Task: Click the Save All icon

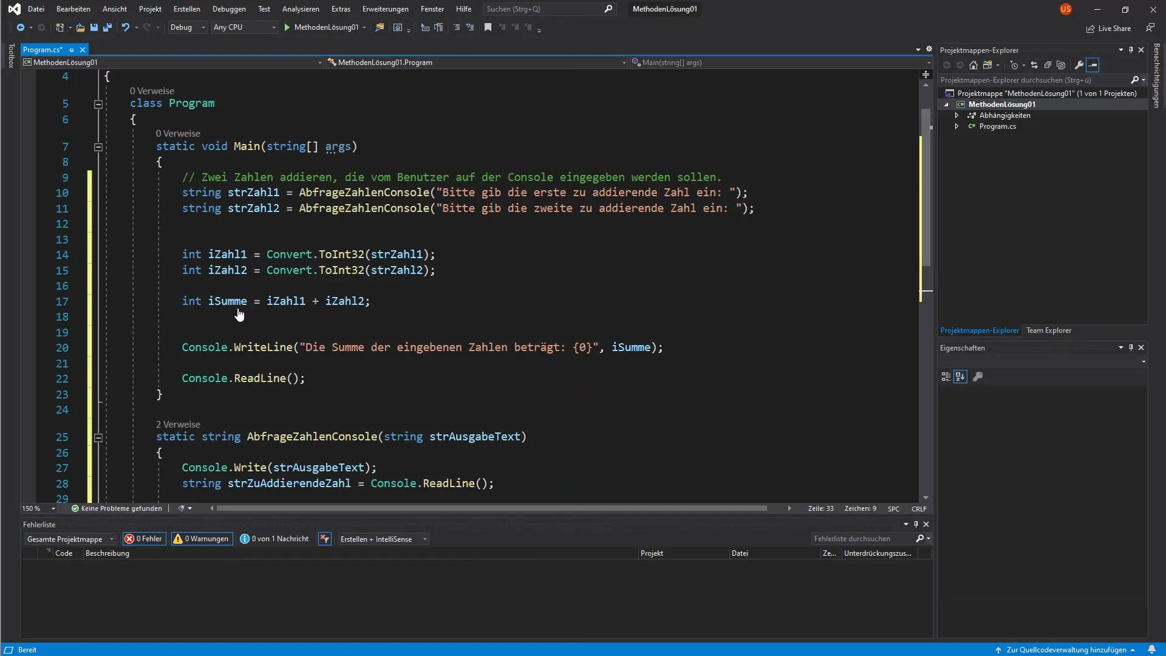Action: (x=107, y=27)
